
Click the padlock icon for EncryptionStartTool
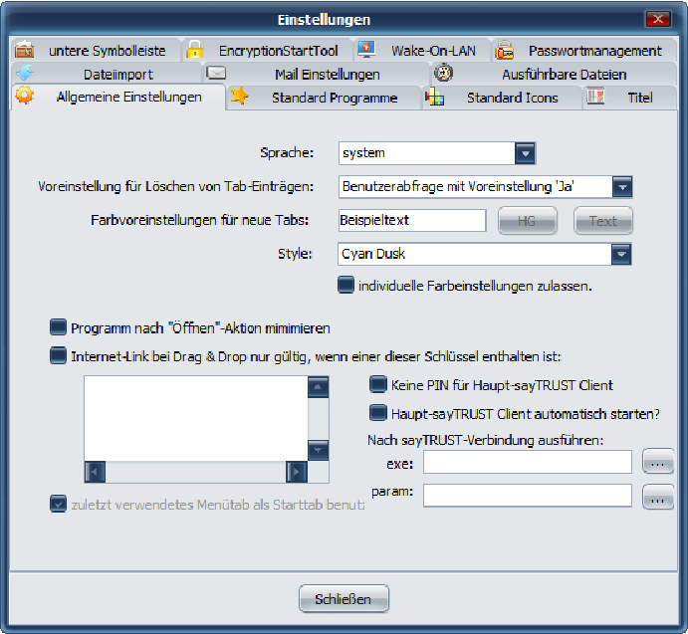tap(195, 51)
